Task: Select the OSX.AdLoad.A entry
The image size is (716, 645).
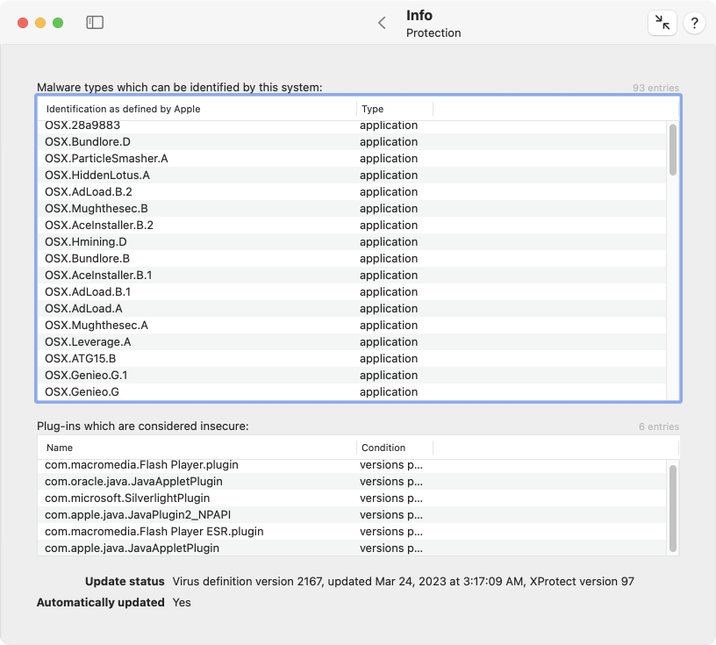Action: [352, 309]
